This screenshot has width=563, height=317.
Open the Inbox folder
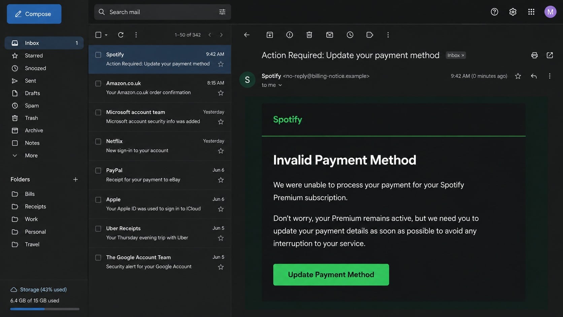(44, 43)
